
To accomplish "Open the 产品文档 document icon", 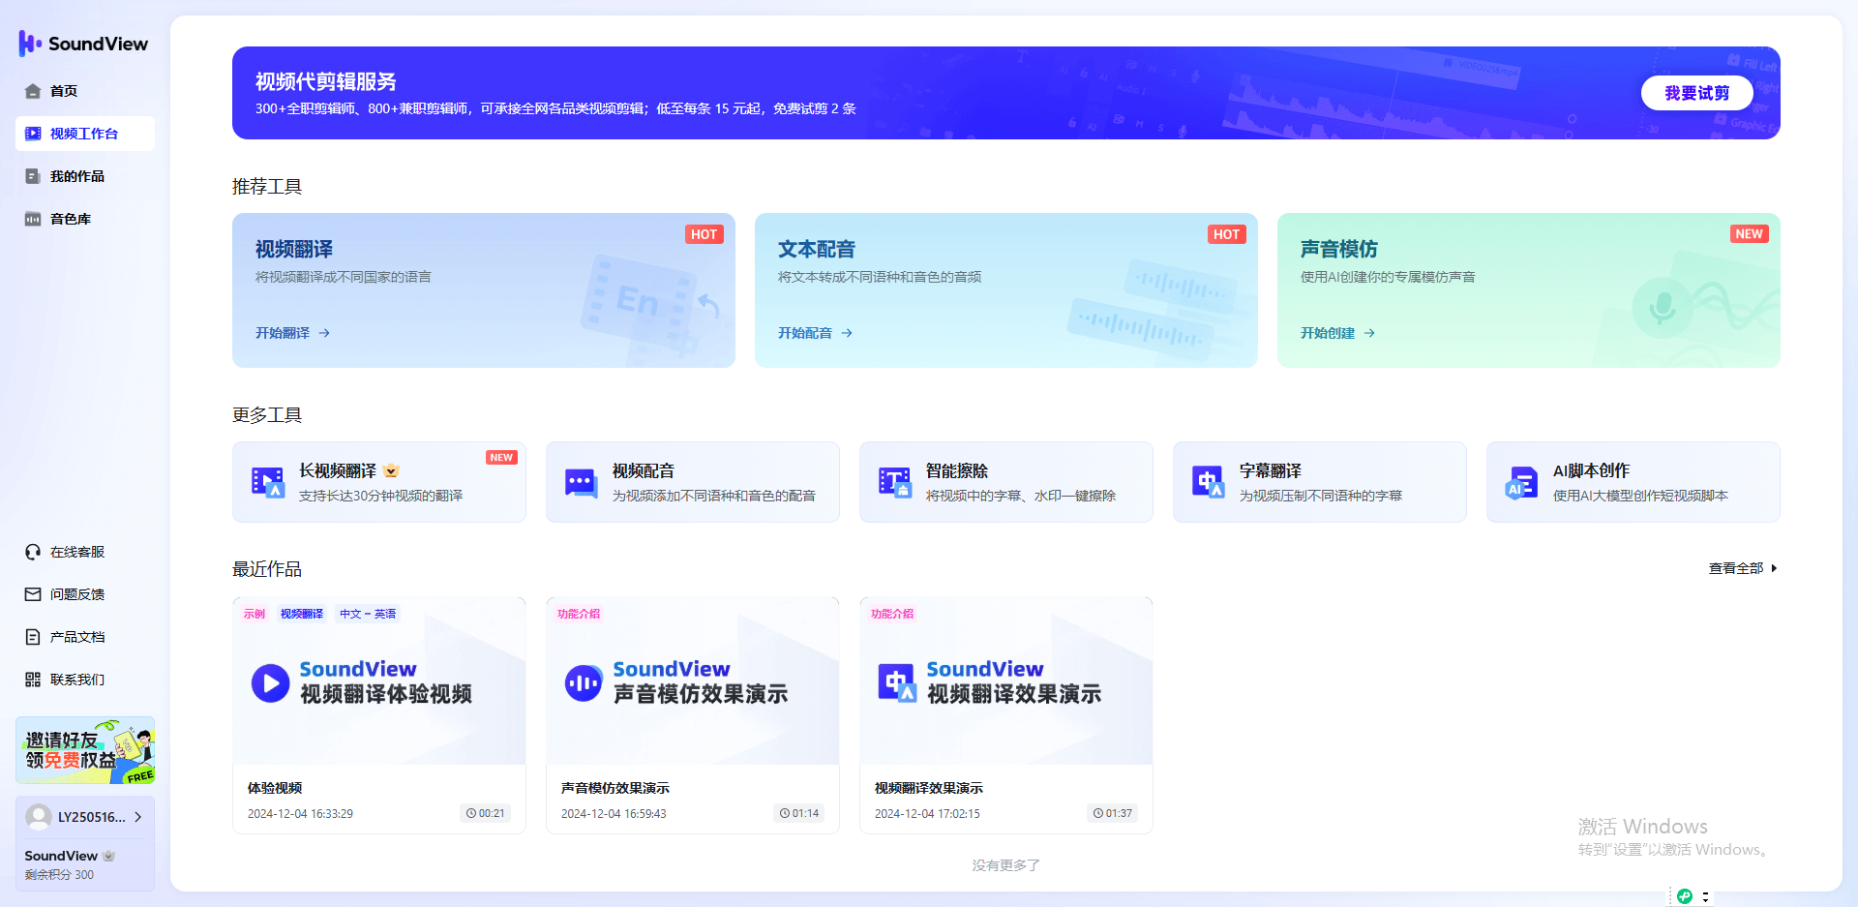I will point(33,637).
